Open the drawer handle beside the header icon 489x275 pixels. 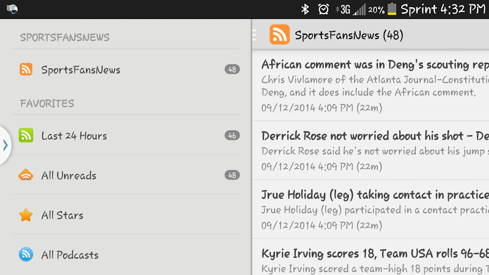pyautogui.click(x=254, y=35)
